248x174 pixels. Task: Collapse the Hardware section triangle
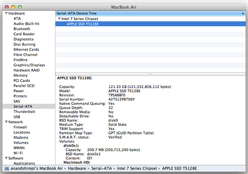click(x=6, y=13)
